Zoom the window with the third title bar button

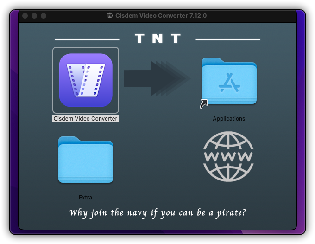pyautogui.click(x=44, y=16)
